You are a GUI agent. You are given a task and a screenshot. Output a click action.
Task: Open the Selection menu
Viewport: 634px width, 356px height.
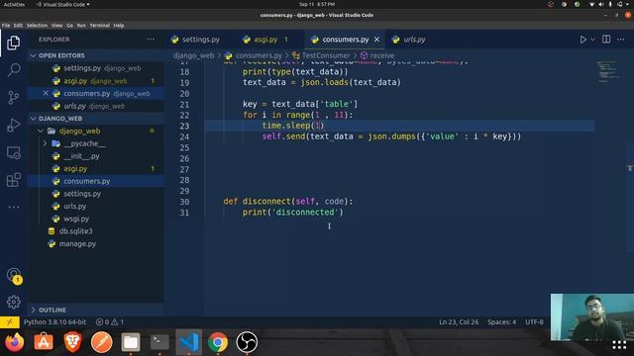pyautogui.click(x=37, y=26)
